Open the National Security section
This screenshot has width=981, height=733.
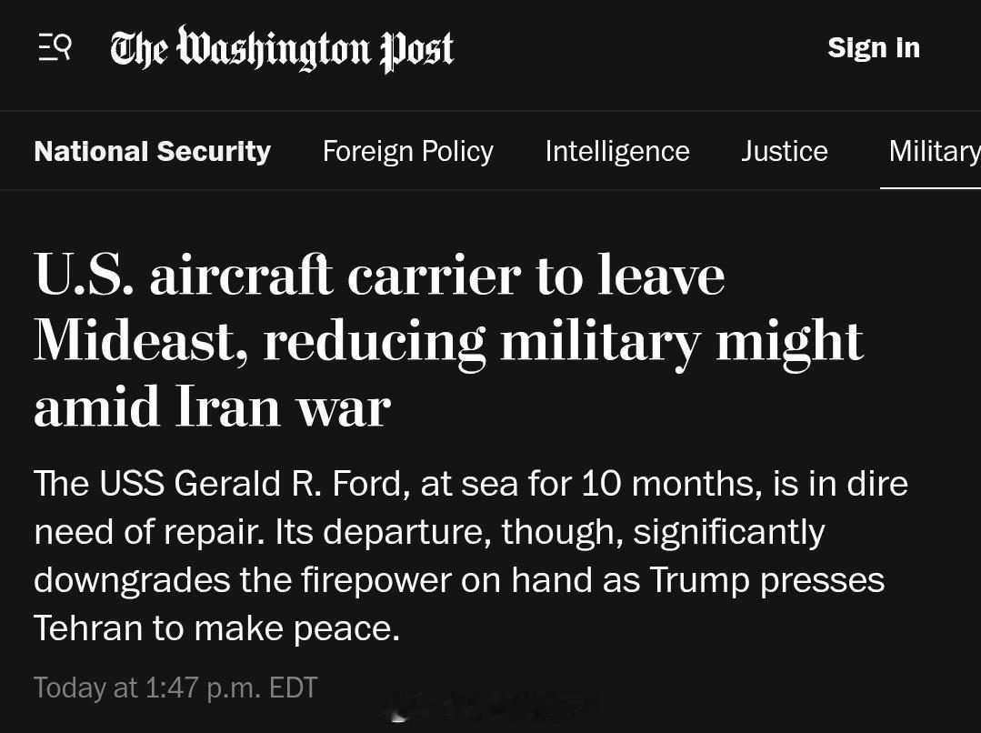pyautogui.click(x=152, y=151)
